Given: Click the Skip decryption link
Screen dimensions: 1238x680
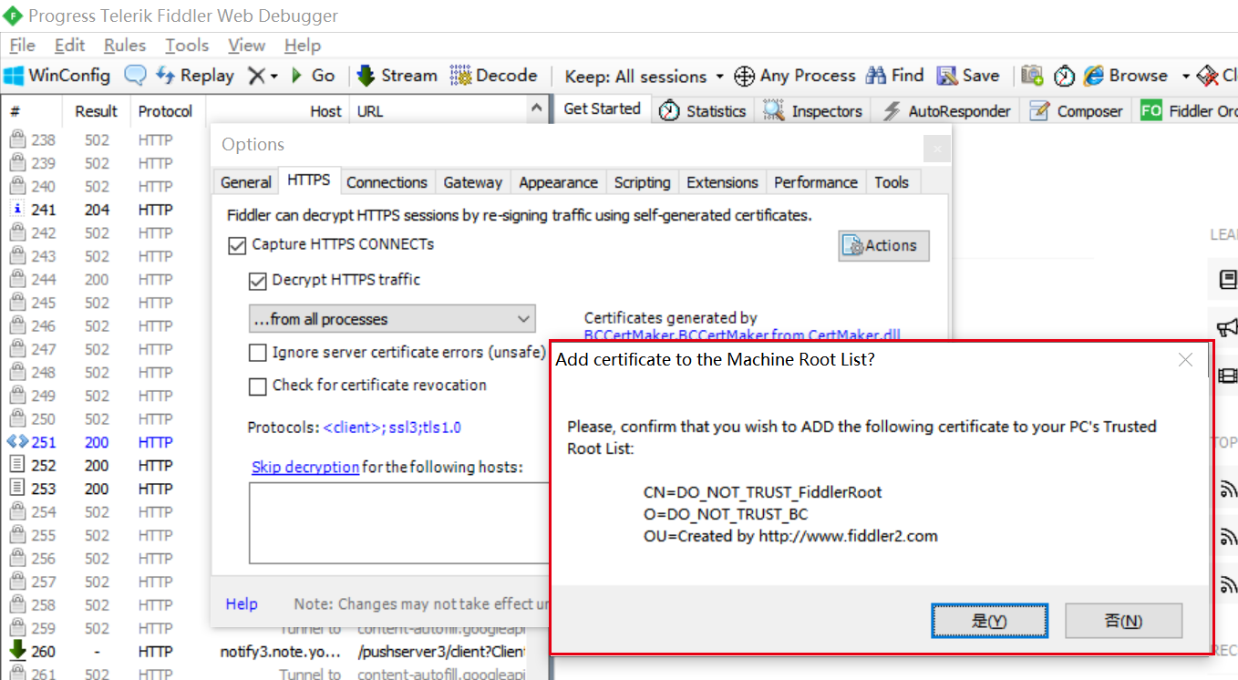Looking at the screenshot, I should tap(305, 467).
